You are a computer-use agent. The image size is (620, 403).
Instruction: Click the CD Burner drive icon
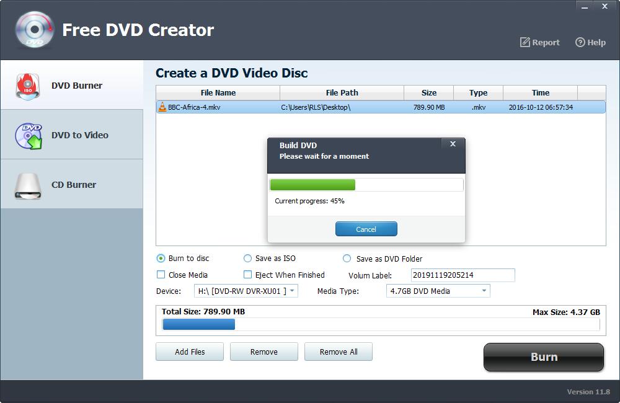click(x=28, y=185)
